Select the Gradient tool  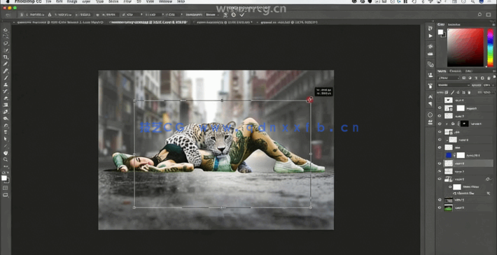pos(6,105)
